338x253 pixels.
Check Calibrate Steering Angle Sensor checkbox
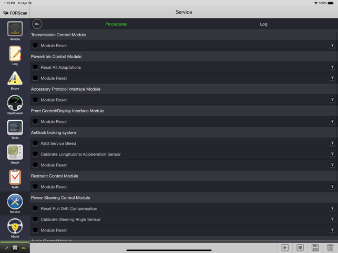35,219
